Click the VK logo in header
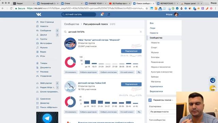Screen dimensions: 218x123 [x=38, y=14]
